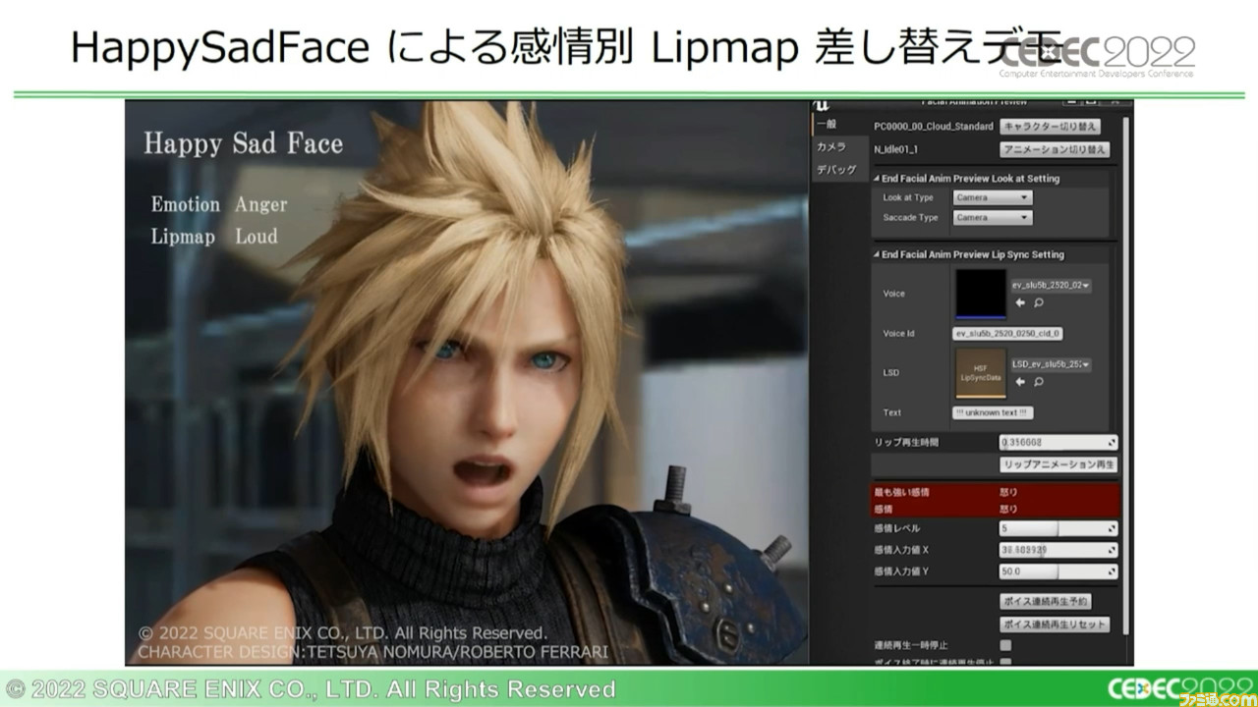Click the ボイス連続再生リセット button
This screenshot has width=1258, height=707.
pos(1055,625)
